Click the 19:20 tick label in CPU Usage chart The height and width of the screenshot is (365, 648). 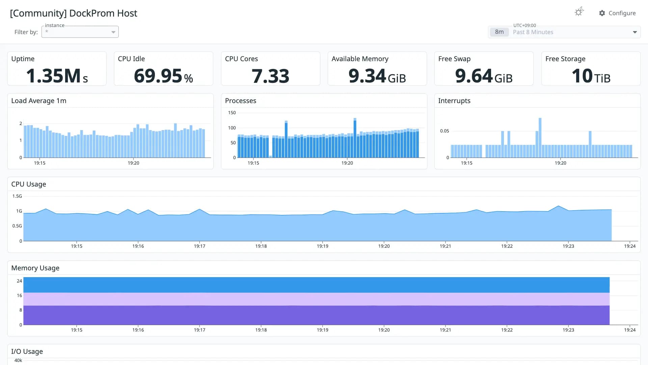384,246
